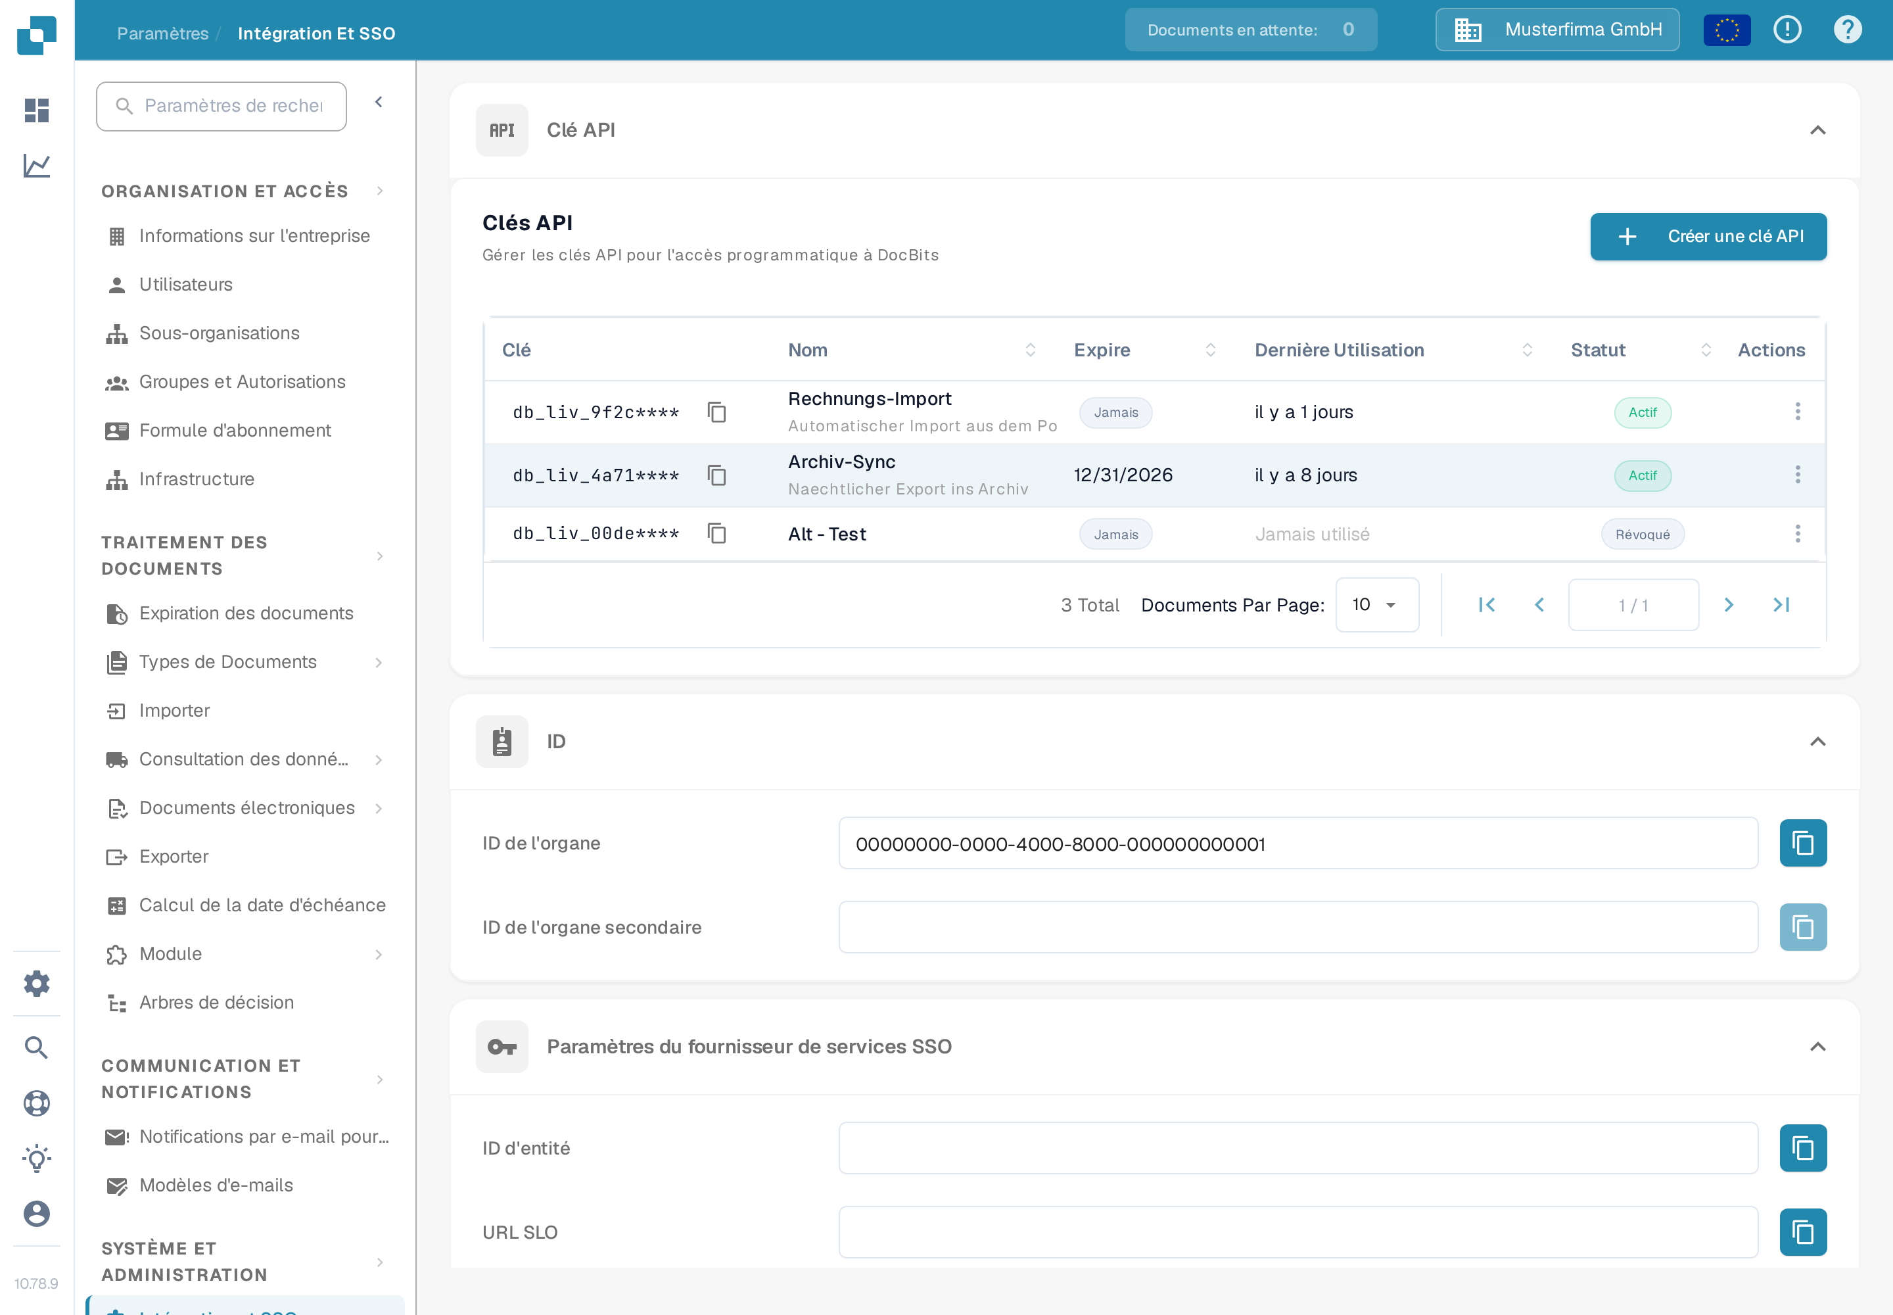Sort the table by Nom column
Viewport: 1893px width, 1315px height.
click(1030, 350)
